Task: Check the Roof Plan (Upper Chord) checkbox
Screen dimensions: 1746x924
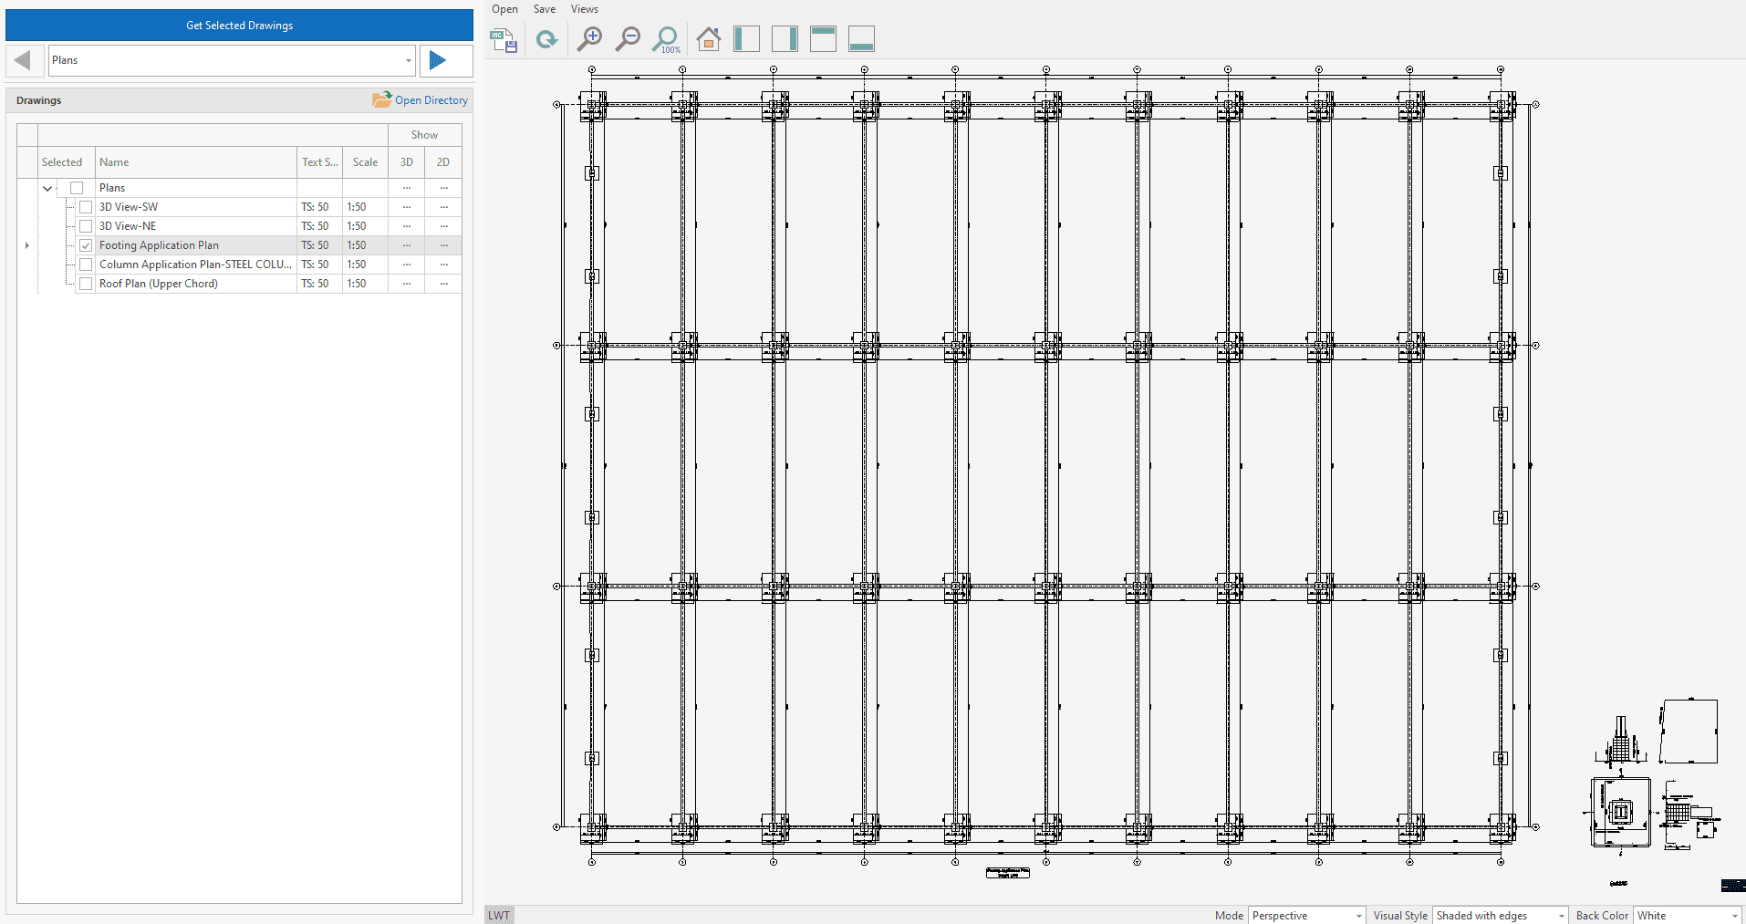Action: pyautogui.click(x=86, y=284)
